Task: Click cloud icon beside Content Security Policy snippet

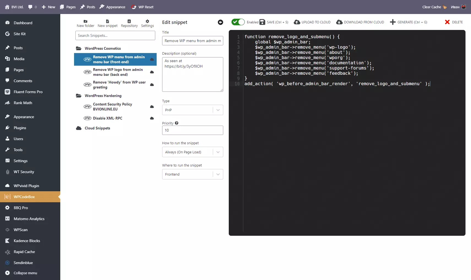Action: coord(152,107)
